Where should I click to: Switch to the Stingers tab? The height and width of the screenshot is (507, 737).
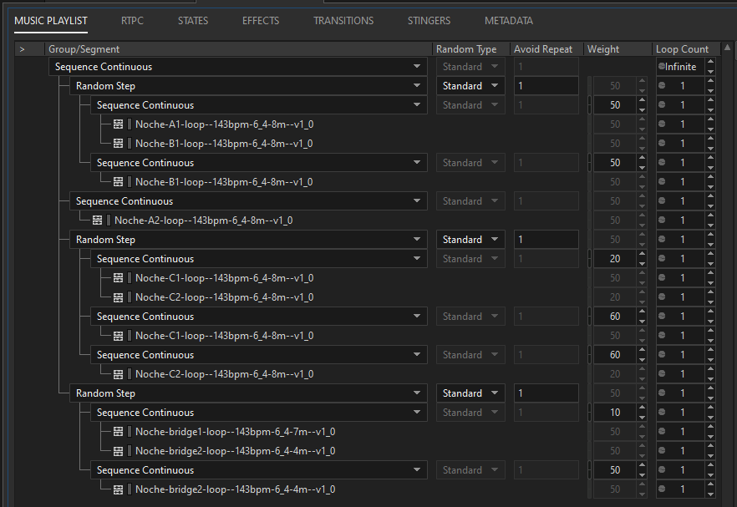429,21
